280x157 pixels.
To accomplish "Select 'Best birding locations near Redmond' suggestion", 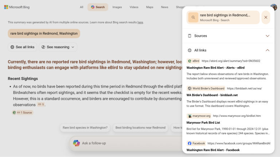I will coord(140,128).
